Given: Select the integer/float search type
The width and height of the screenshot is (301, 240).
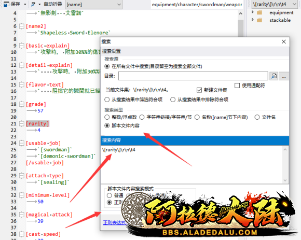Looking at the screenshot, I should pos(107,117).
